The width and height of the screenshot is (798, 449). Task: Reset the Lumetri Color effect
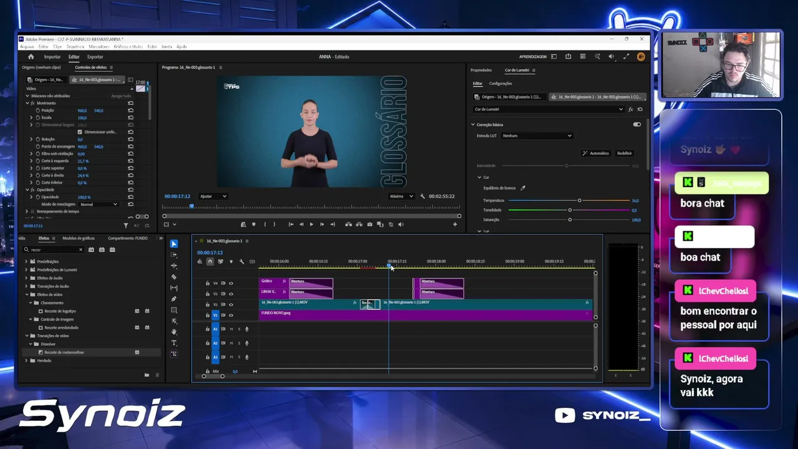[x=640, y=109]
